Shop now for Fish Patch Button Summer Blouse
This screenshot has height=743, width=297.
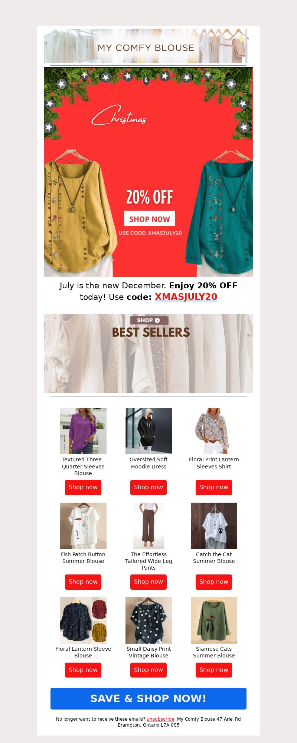pos(83,582)
